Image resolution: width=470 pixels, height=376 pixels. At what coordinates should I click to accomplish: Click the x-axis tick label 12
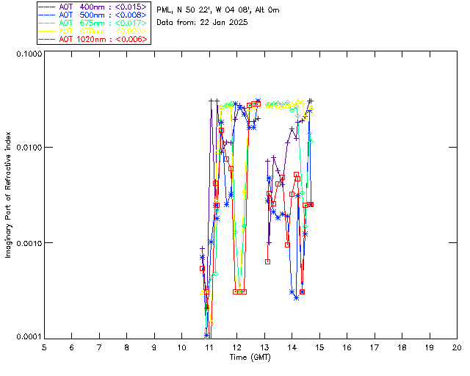pyautogui.click(x=236, y=347)
